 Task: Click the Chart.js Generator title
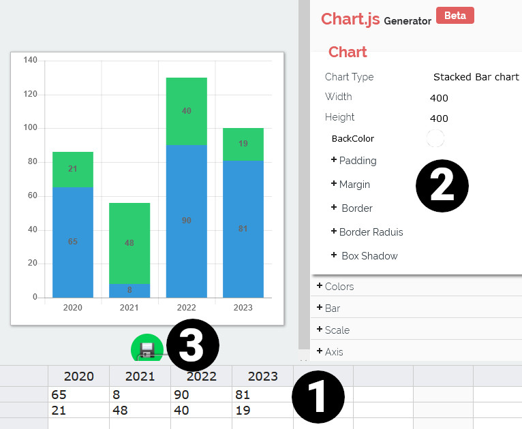(375, 19)
